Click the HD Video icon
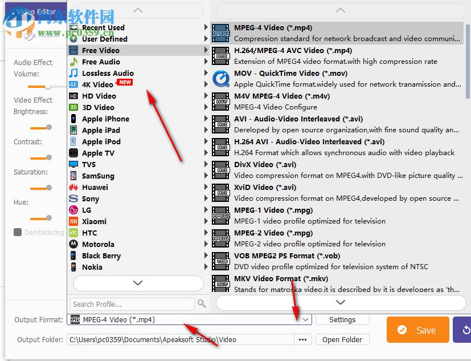471x361 pixels. coord(74,96)
